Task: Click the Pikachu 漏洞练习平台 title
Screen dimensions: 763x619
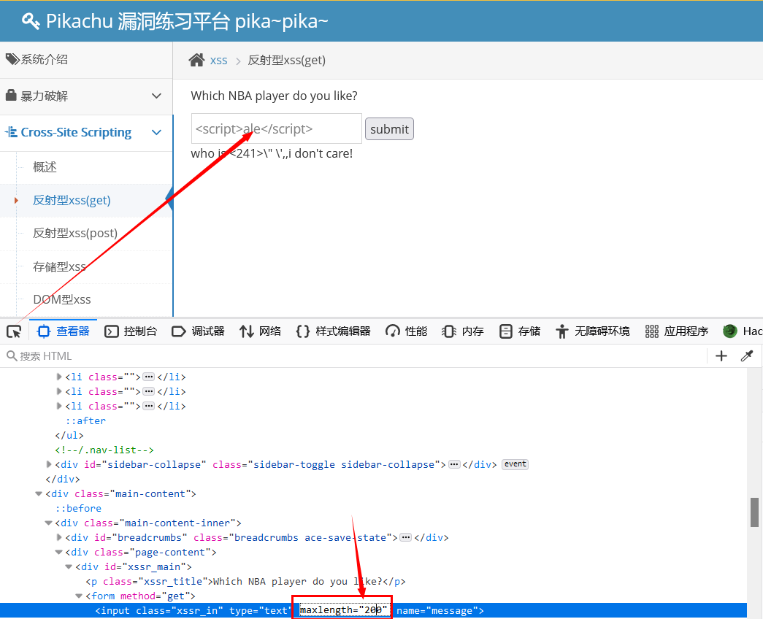Action: (x=187, y=21)
